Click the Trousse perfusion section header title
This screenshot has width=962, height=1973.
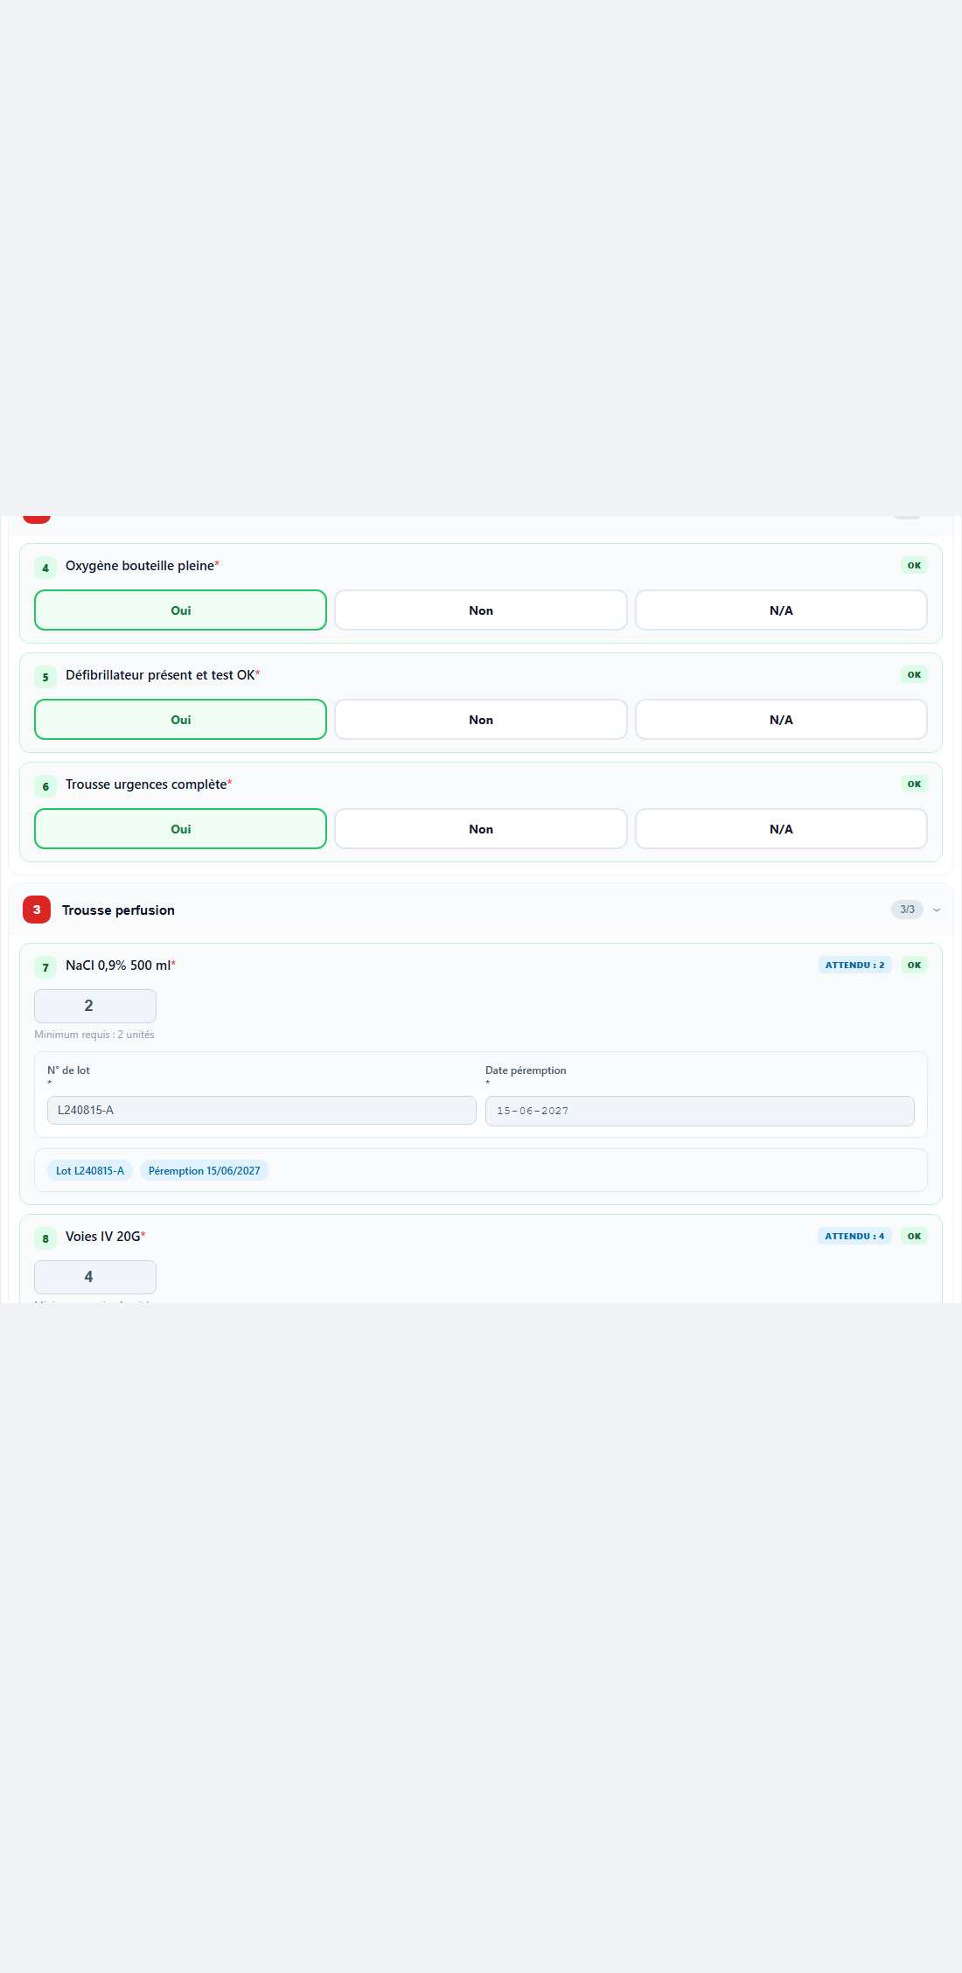tap(118, 910)
